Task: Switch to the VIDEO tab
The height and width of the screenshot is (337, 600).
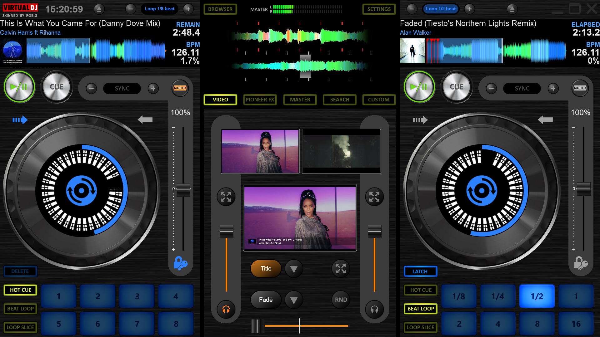Action: pos(220,100)
